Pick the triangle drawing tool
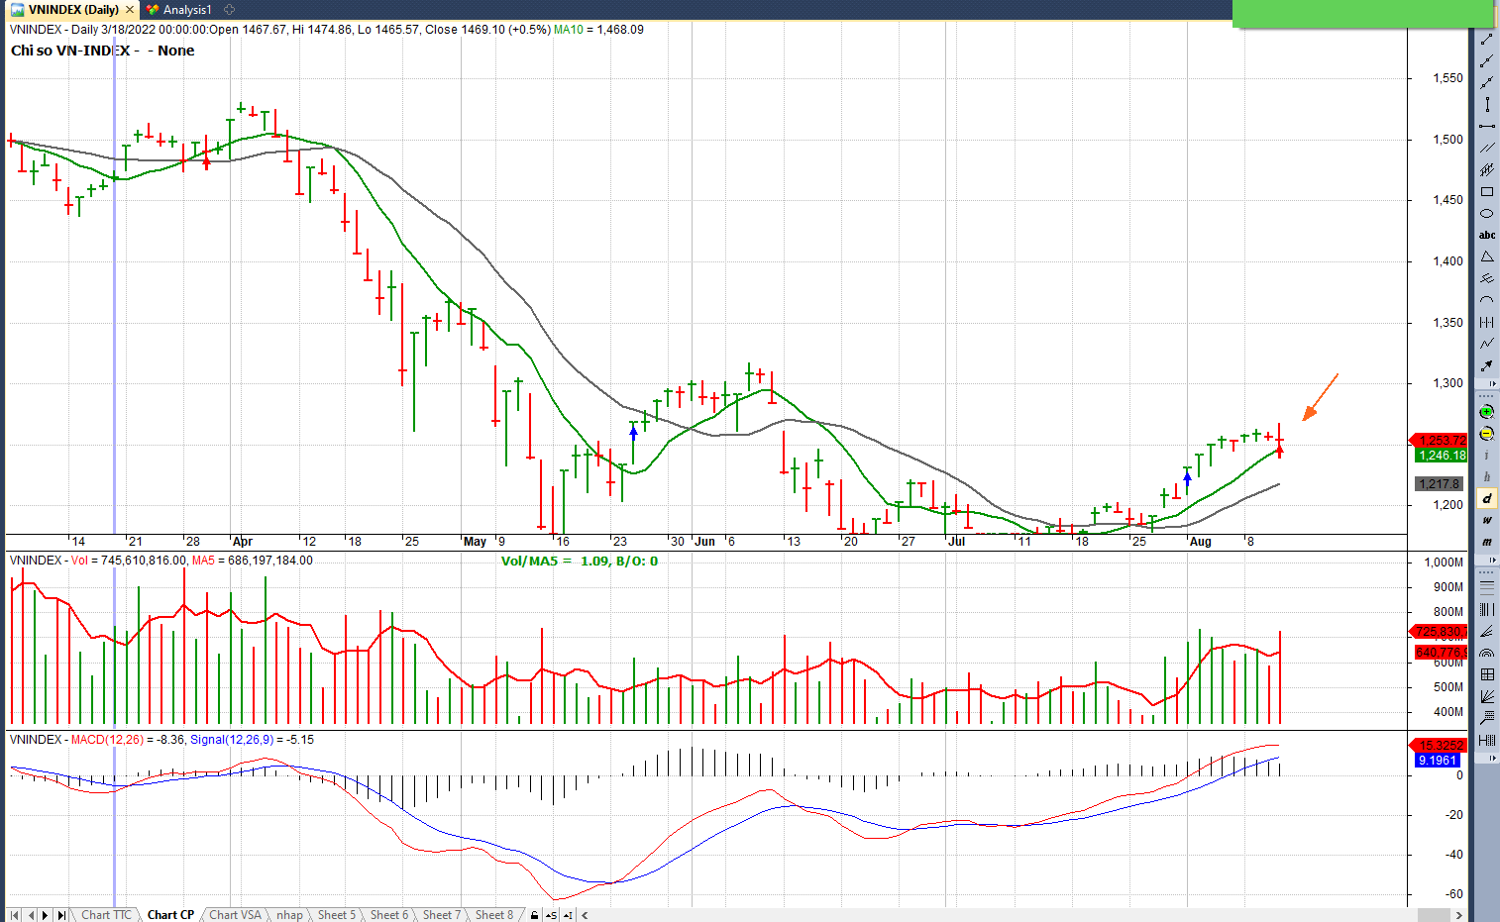This screenshot has width=1500, height=922. pos(1487,257)
